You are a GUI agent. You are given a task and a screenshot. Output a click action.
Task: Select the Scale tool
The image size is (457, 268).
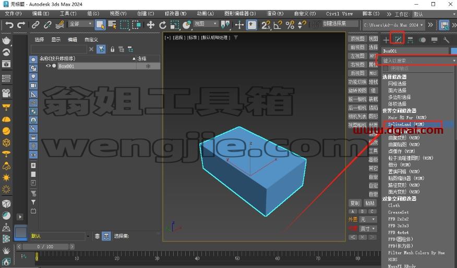click(x=175, y=25)
